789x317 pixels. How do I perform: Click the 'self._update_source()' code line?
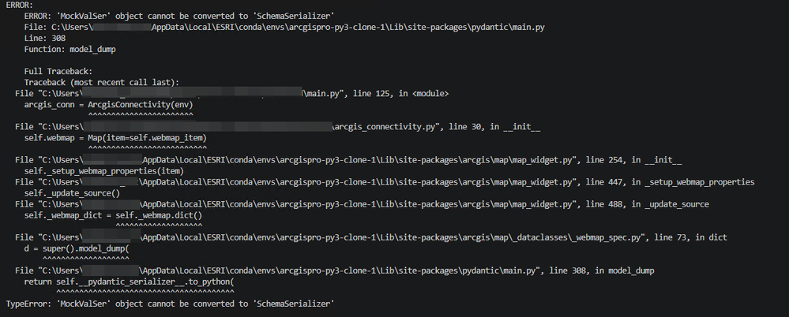click(72, 193)
